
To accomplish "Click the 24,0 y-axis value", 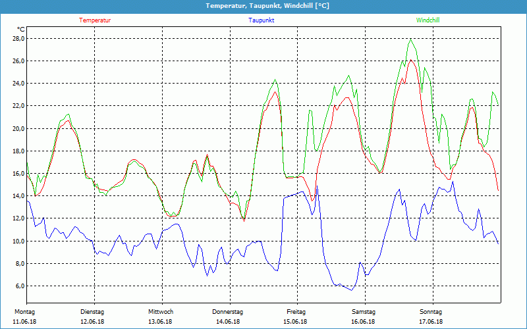I will pos(18,84).
